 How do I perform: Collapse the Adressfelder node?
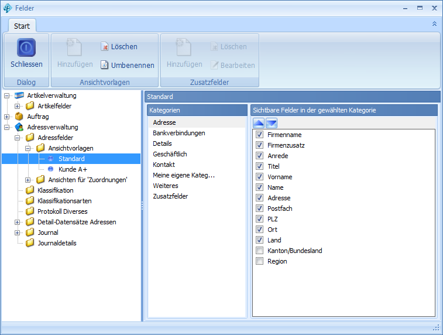pos(17,138)
